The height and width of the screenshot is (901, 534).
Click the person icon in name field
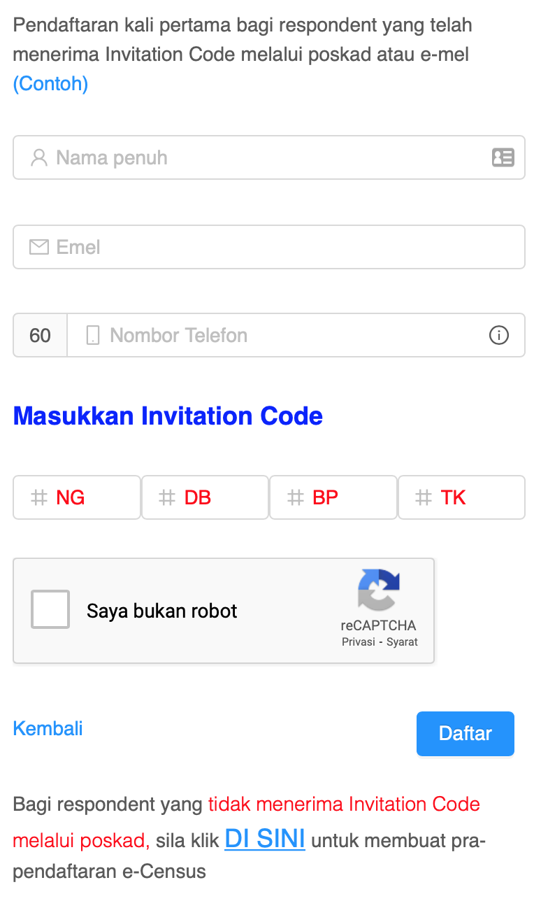coord(39,157)
